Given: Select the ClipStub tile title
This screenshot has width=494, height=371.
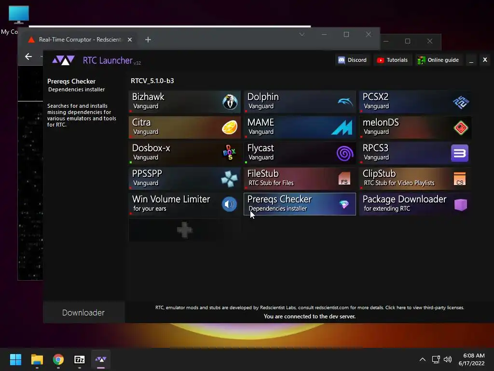Looking at the screenshot, I should point(379,173).
